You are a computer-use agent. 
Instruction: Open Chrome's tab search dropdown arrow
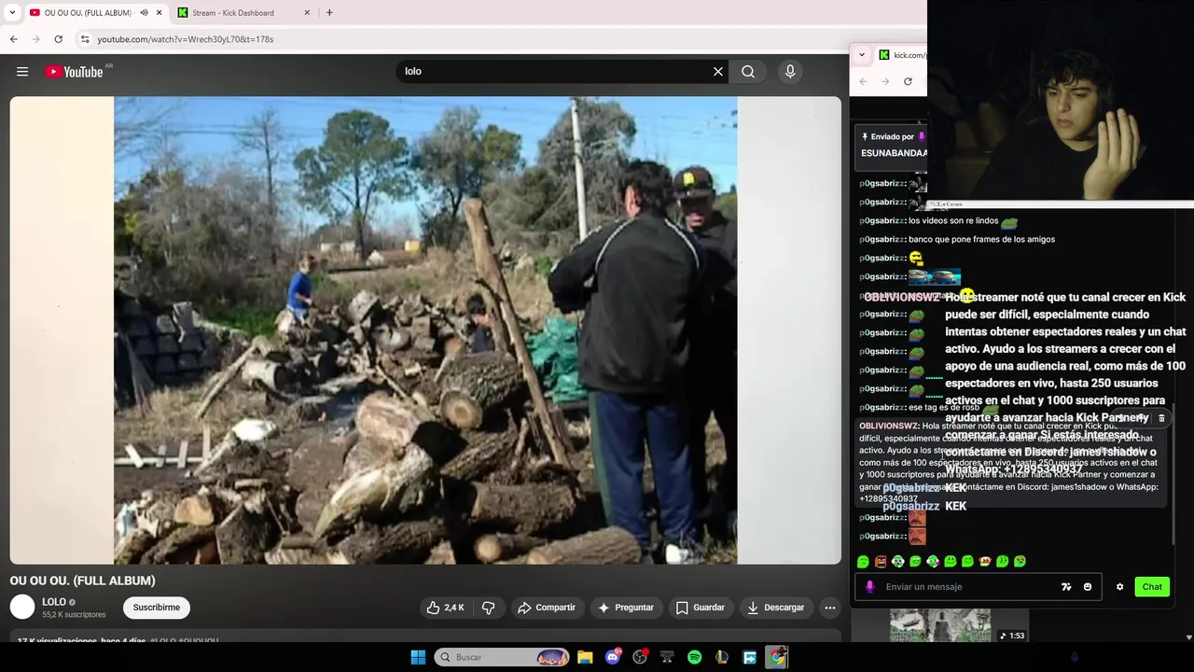[12, 13]
